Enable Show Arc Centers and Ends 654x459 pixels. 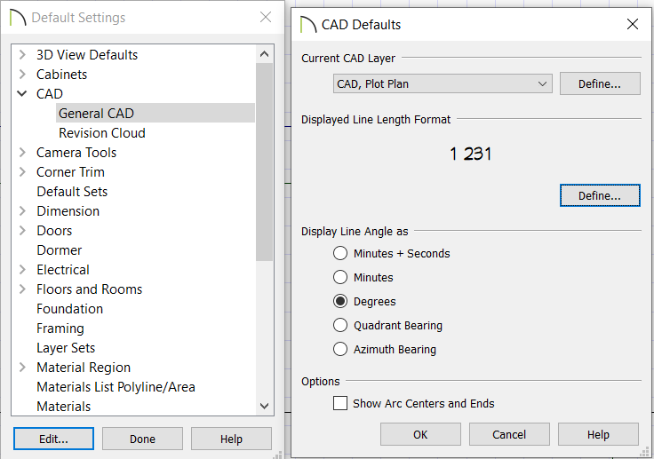coord(340,403)
